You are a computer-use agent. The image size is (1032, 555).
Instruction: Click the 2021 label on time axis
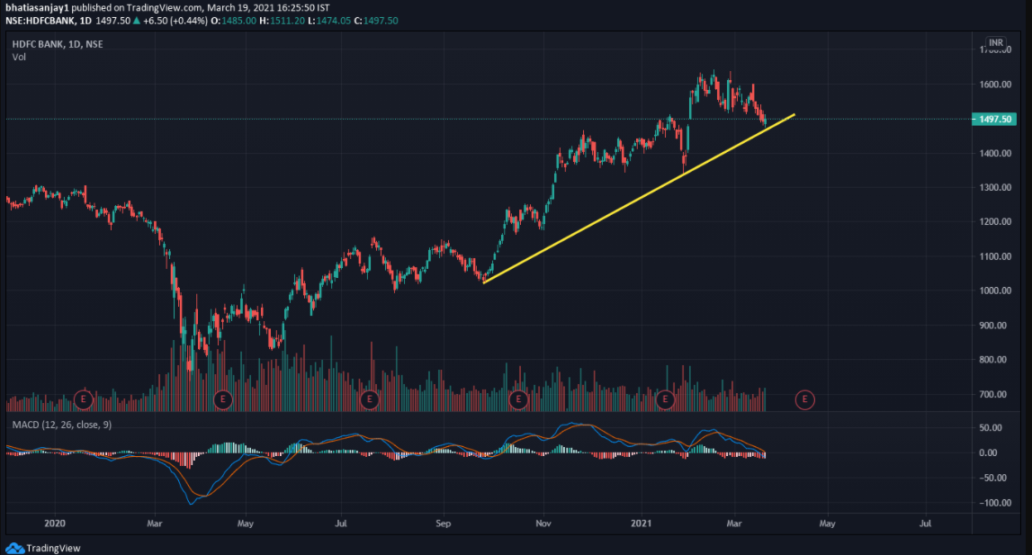pyautogui.click(x=641, y=524)
